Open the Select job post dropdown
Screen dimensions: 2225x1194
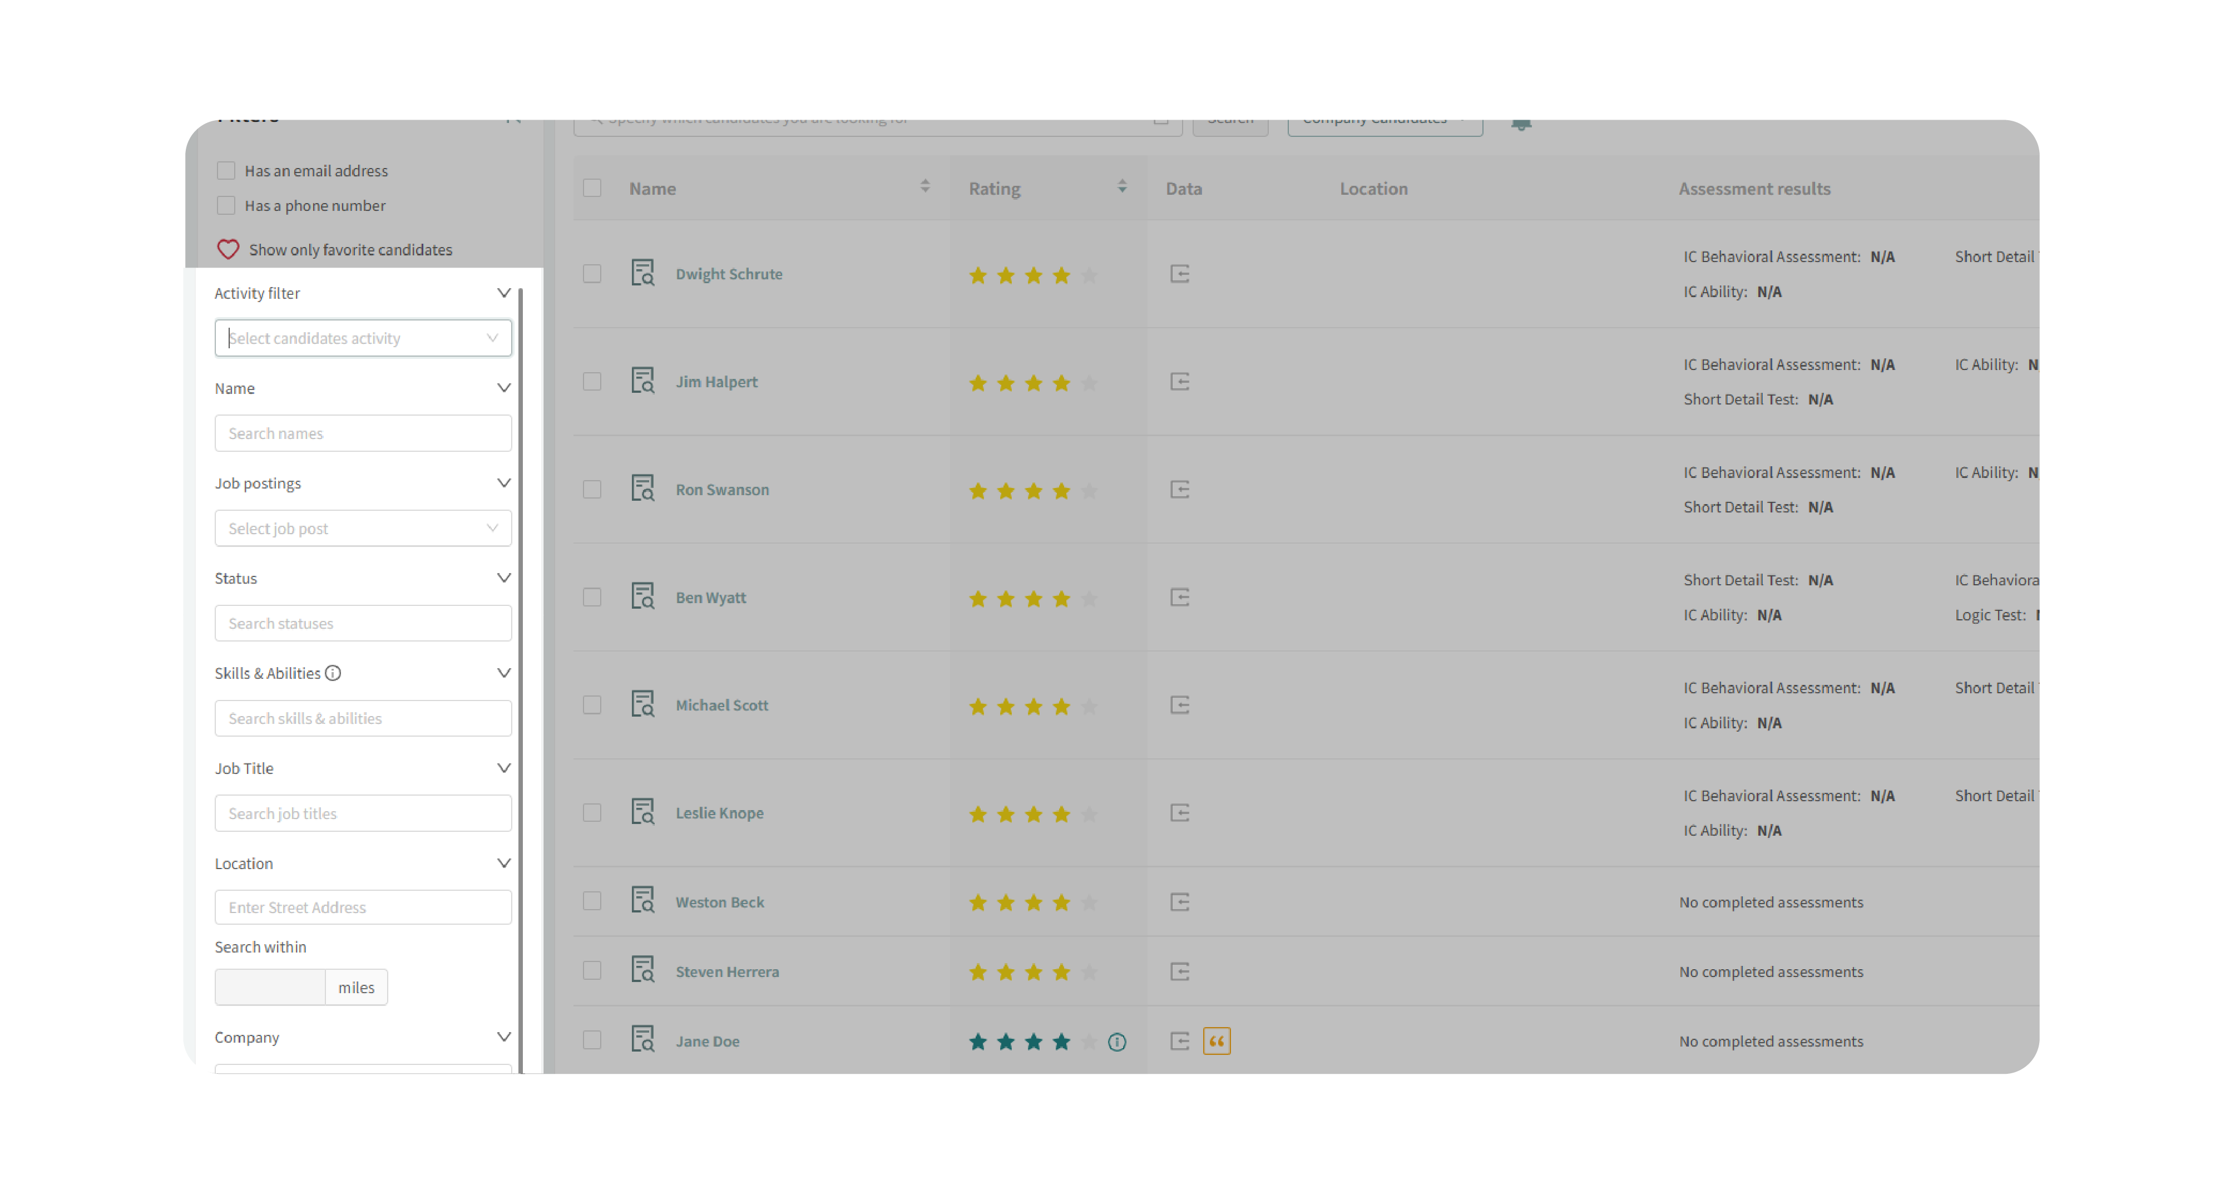click(363, 528)
